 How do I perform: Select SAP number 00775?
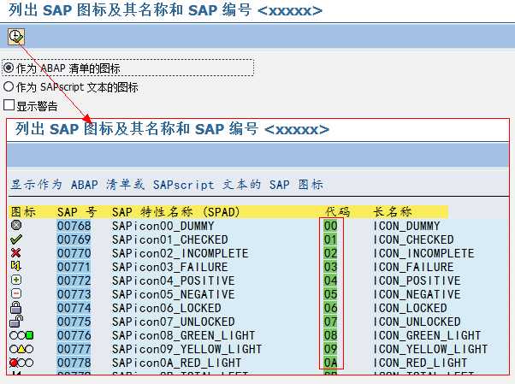(x=74, y=322)
